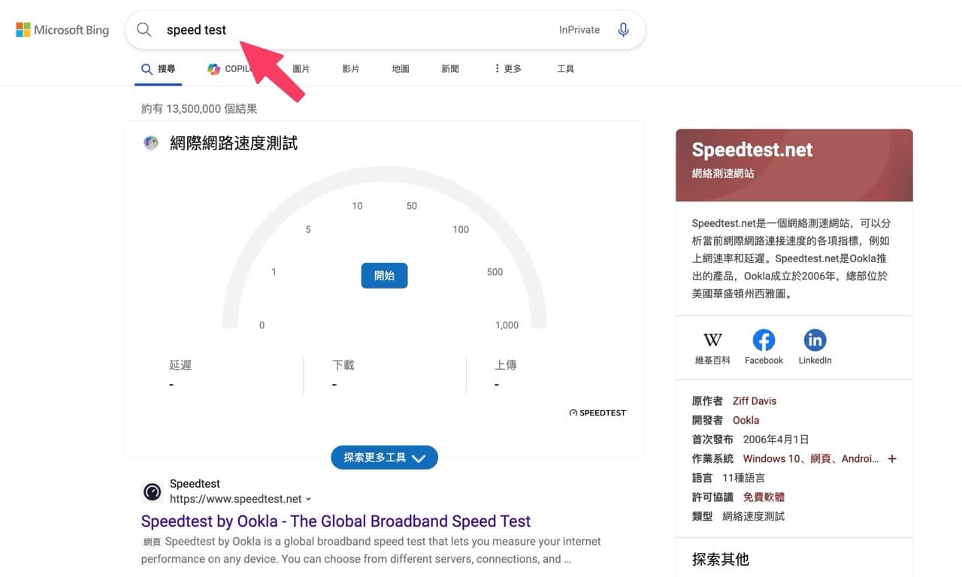
Task: Click the 上傳 upload label
Action: pos(506,365)
